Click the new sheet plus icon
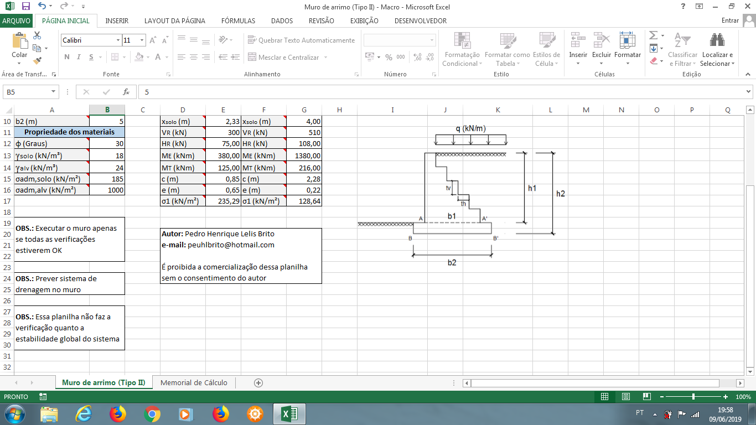Screen dimensions: 756x425 click(258, 382)
